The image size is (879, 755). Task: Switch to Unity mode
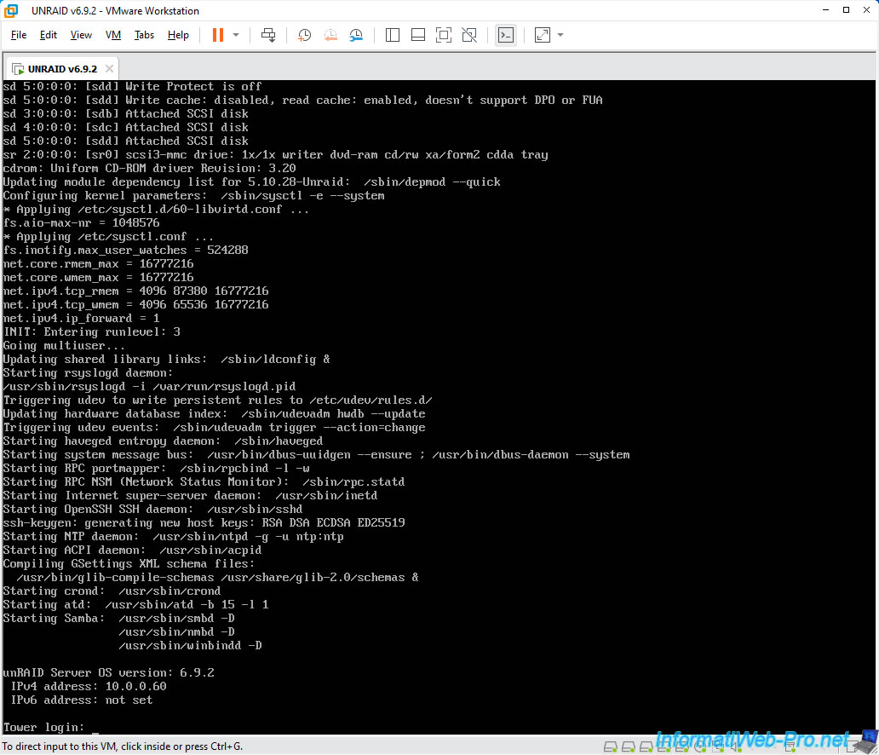[469, 35]
